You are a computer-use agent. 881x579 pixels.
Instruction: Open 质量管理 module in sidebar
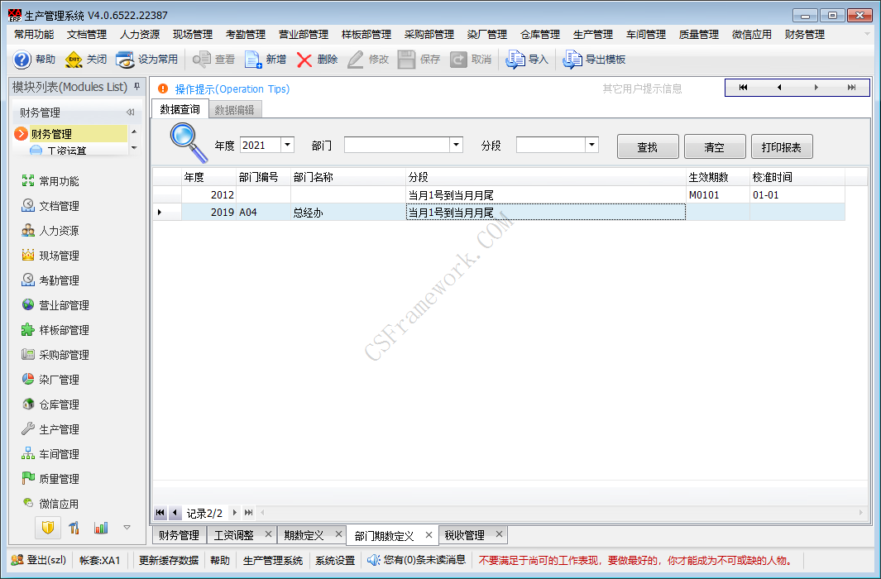(x=50, y=478)
